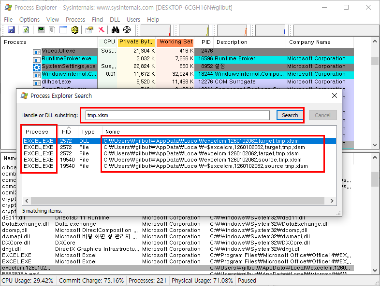Click the Find binoculars toolbar icon
380x286 pixels.
click(115, 30)
